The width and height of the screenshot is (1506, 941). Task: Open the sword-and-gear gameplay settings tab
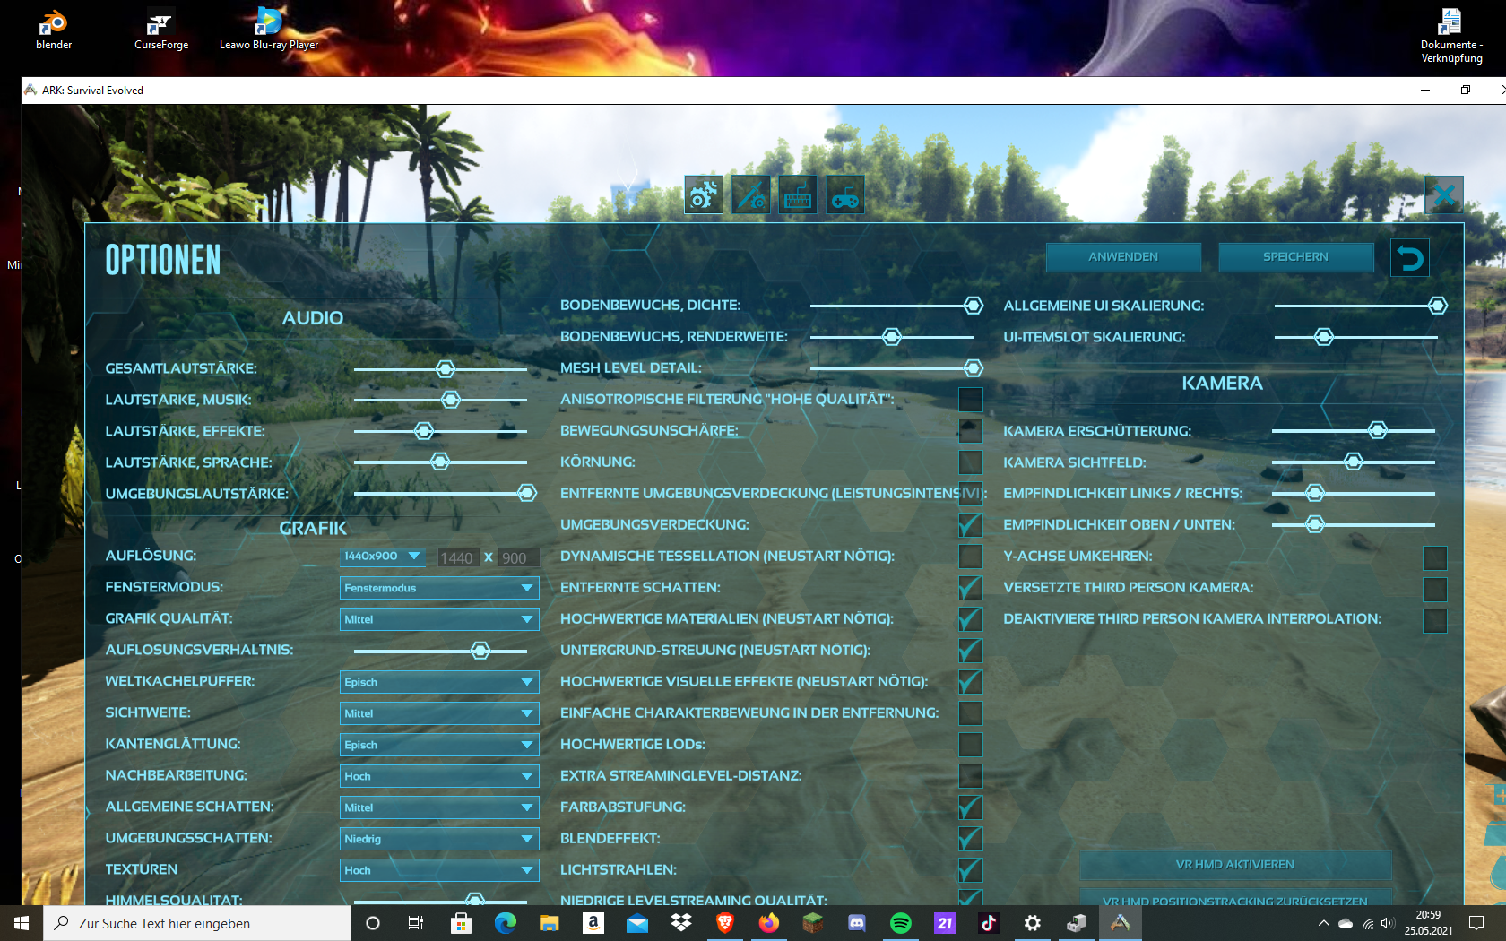point(751,194)
